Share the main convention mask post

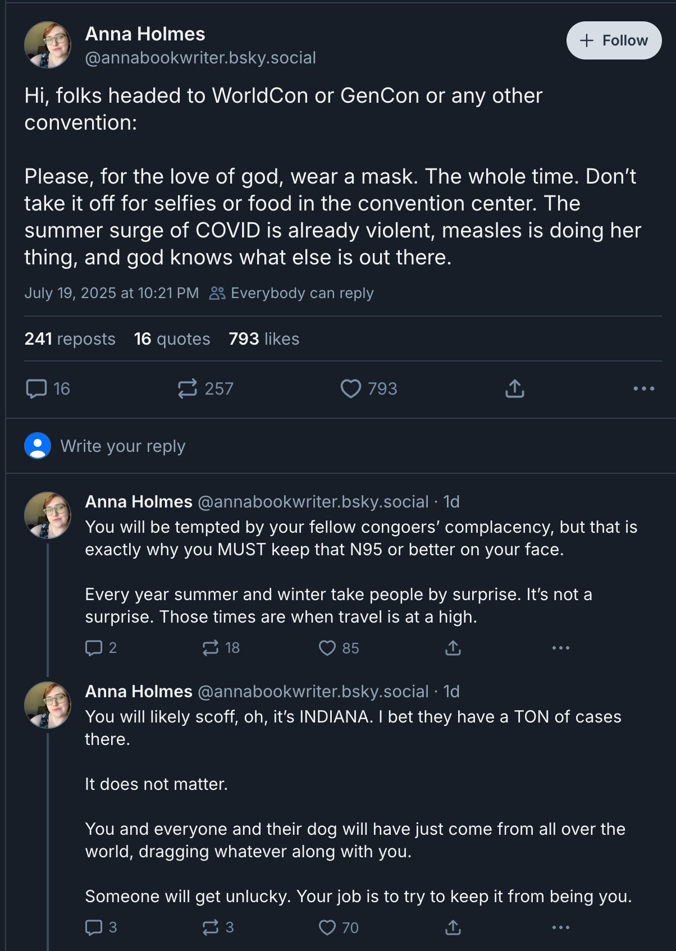514,388
